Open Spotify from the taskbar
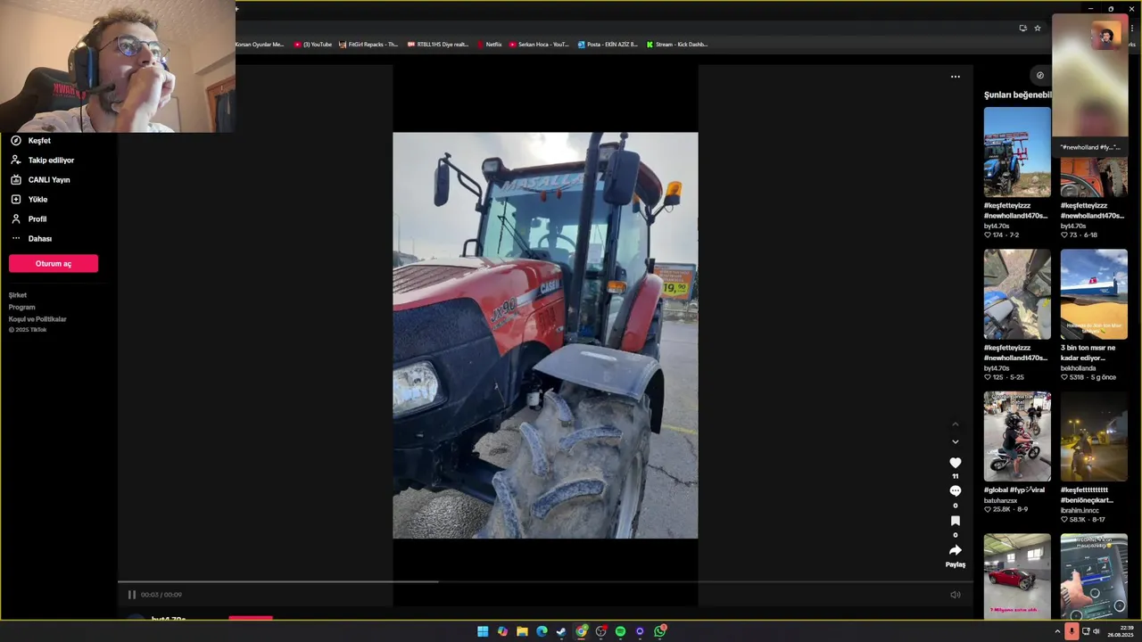Image resolution: width=1142 pixels, height=642 pixels. (x=620, y=631)
